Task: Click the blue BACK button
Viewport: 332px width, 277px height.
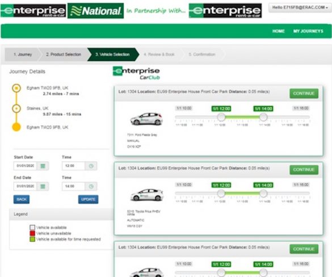Action: point(22,199)
